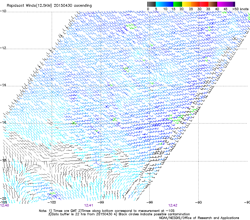Click the cyan 5-10 knots color swatch
250x220 pixels.
tap(160, 4)
